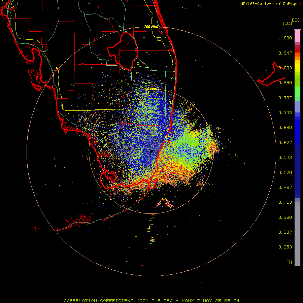Click the inverted-V echo south of radar
This screenshot has height=303, width=303.
[164, 203]
